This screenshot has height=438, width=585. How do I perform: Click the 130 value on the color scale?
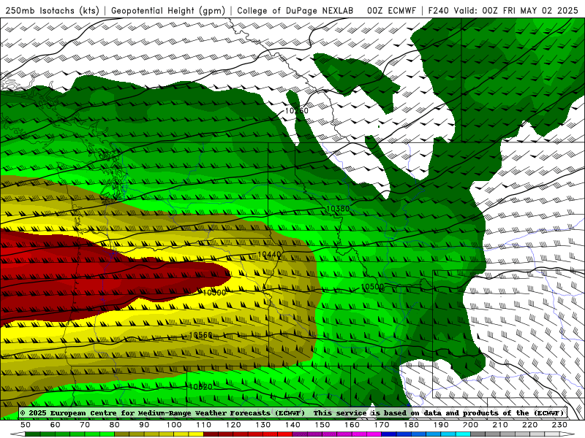coord(263,425)
